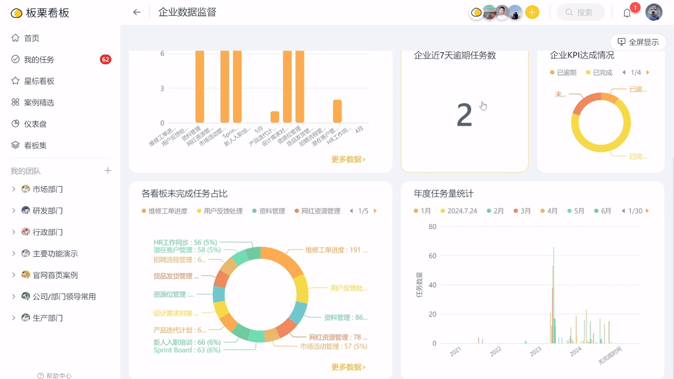674x379 pixels.
Task: Toggle the 6月 legend in yearly chart
Action: point(602,211)
